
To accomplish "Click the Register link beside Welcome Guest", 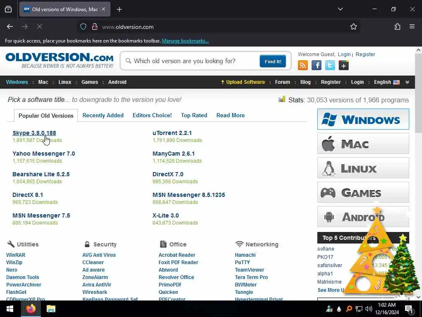I will pyautogui.click(x=365, y=54).
